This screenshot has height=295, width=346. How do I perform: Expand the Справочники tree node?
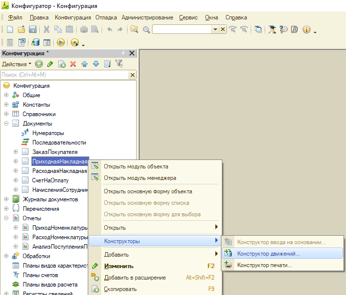(x=6, y=114)
